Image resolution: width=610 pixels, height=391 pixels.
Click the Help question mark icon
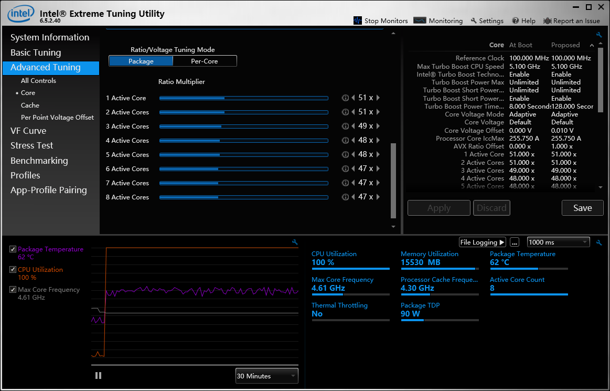tap(516, 20)
